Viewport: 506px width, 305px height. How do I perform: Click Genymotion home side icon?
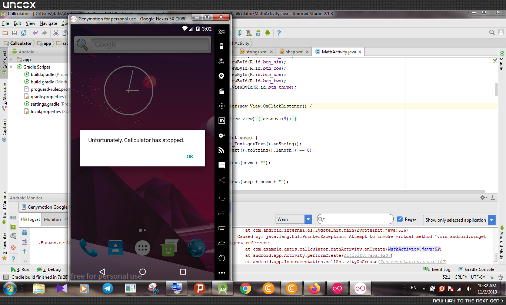[x=222, y=243]
